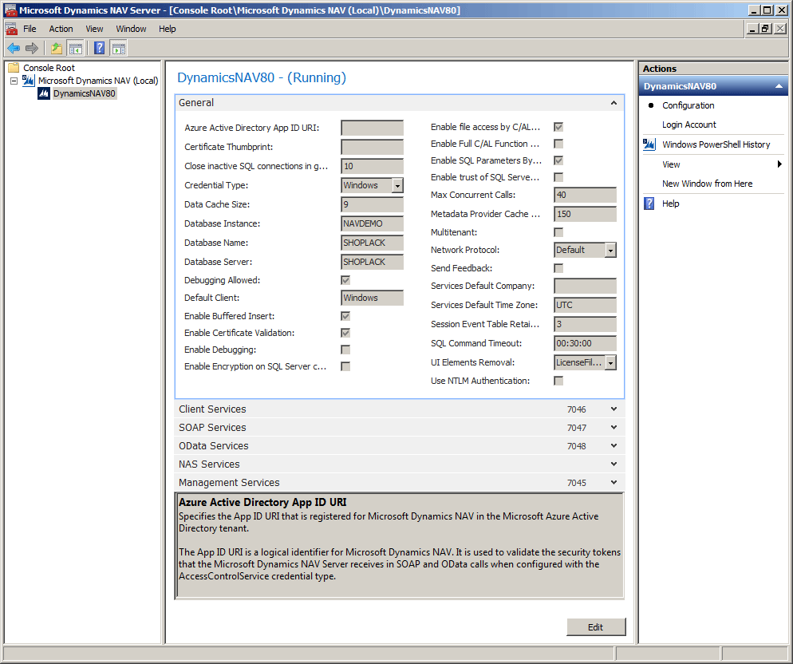Click the Max Concurrent Calls field
Screen dimensions: 793x664
click(585, 195)
